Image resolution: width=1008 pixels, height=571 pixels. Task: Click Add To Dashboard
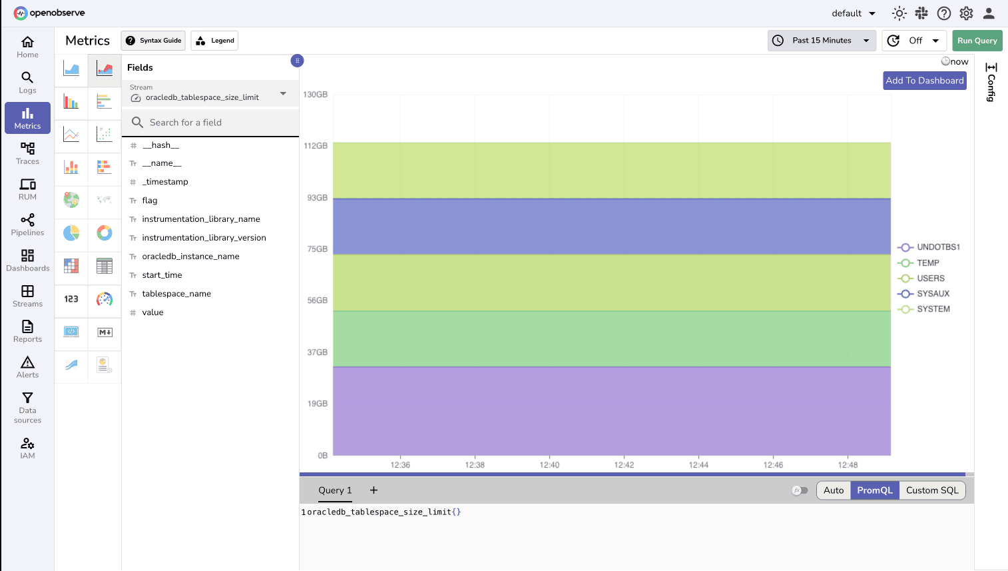click(924, 80)
